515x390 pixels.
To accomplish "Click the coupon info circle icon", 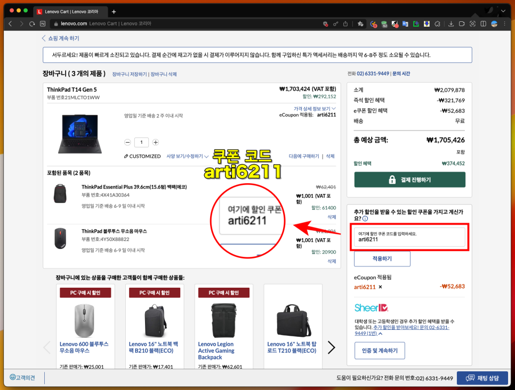I will [x=365, y=218].
